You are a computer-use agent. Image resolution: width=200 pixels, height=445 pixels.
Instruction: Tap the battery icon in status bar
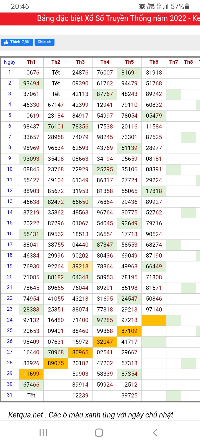pos(187,6)
